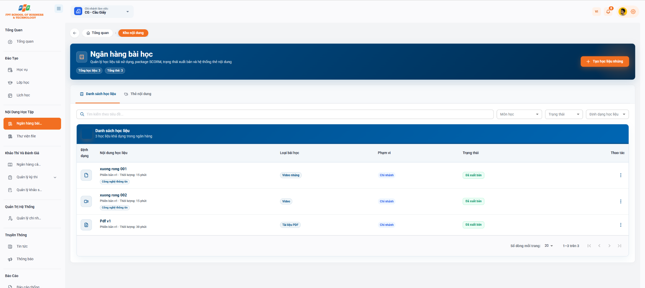The image size is (645, 288).
Task: Switch language with the VI button
Action: point(596,12)
